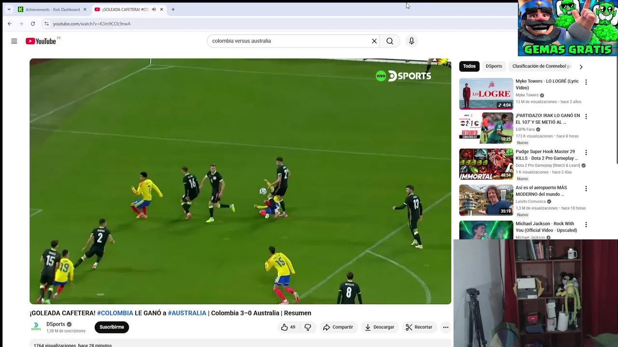Click Pudge Super Hook Master title
The height and width of the screenshot is (347, 618).
tap(547, 155)
